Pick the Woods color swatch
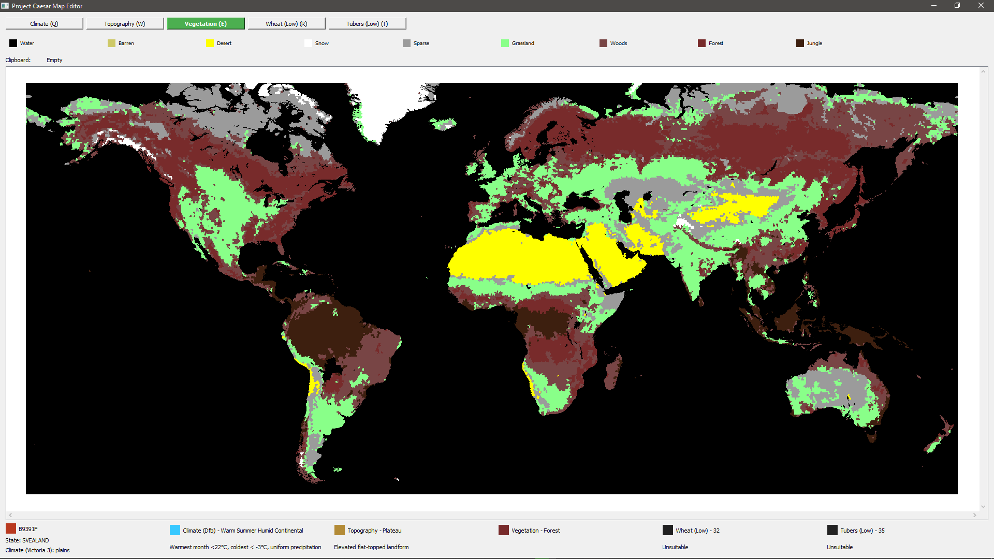This screenshot has width=994, height=559. pyautogui.click(x=603, y=43)
